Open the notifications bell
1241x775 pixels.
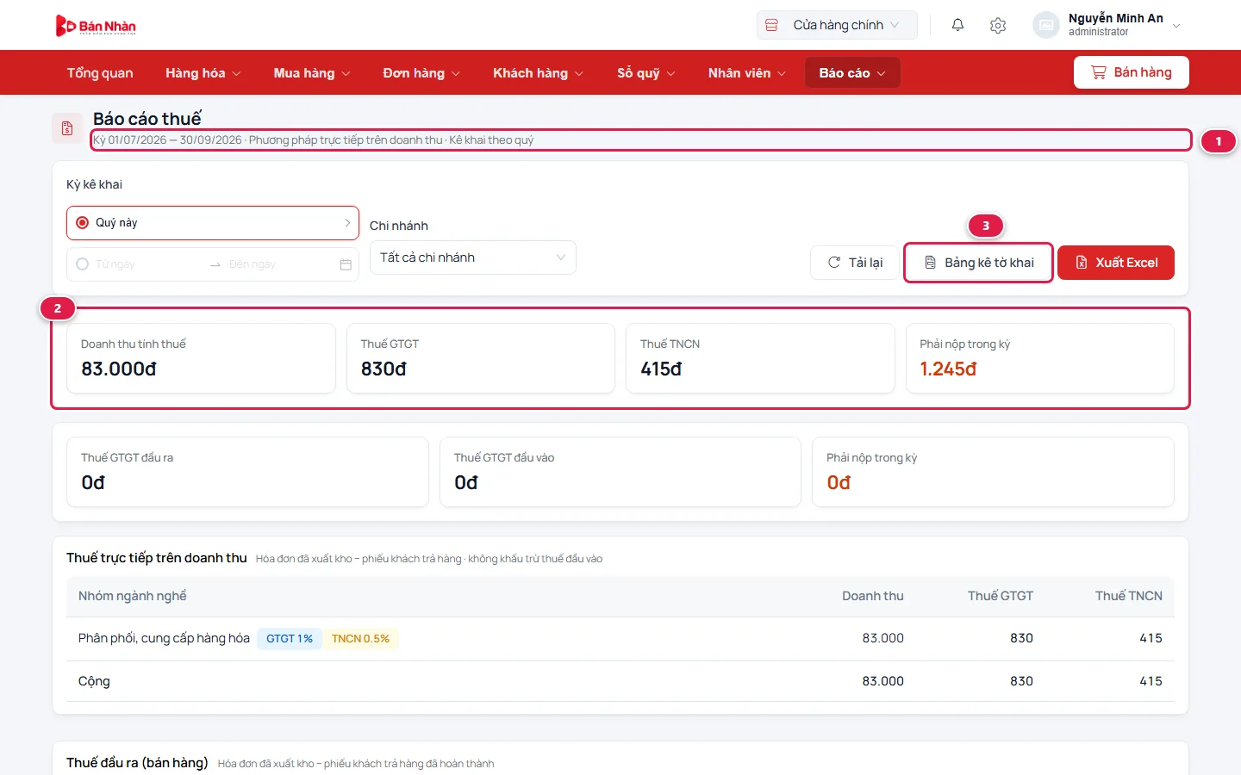pos(957,25)
